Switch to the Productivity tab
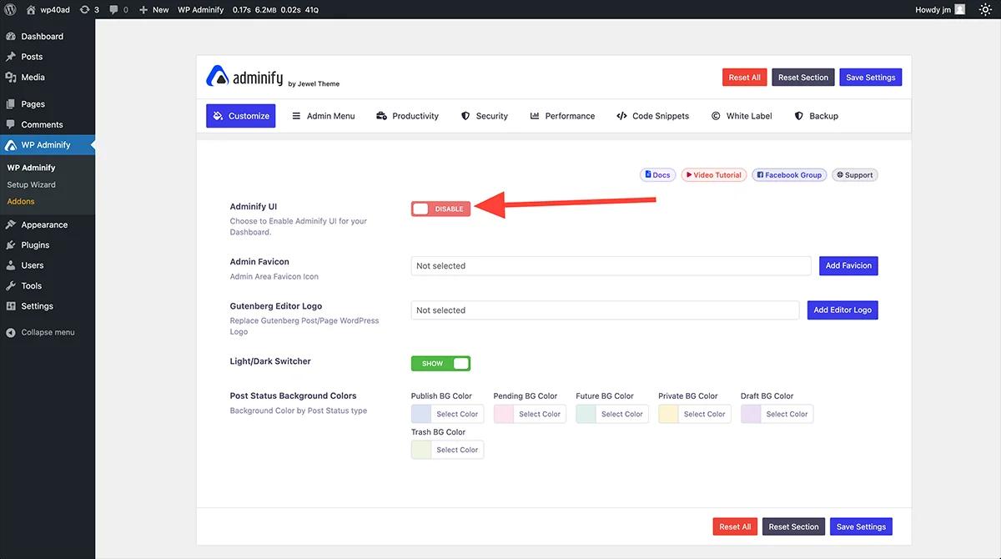The width and height of the screenshot is (1001, 559). click(407, 116)
